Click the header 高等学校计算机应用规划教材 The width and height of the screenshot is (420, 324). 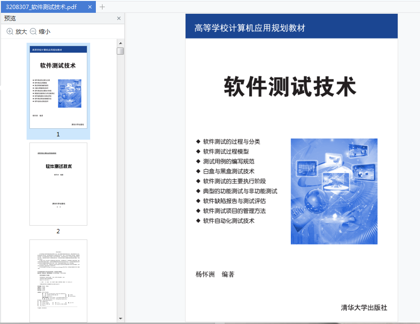(250, 28)
